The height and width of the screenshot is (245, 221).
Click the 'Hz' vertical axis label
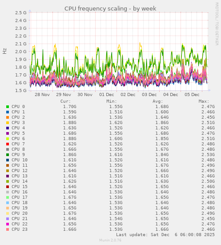click(x=5, y=51)
